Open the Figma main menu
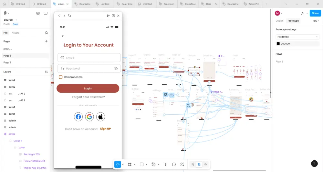The width and height of the screenshot is (323, 172). pos(6,13)
